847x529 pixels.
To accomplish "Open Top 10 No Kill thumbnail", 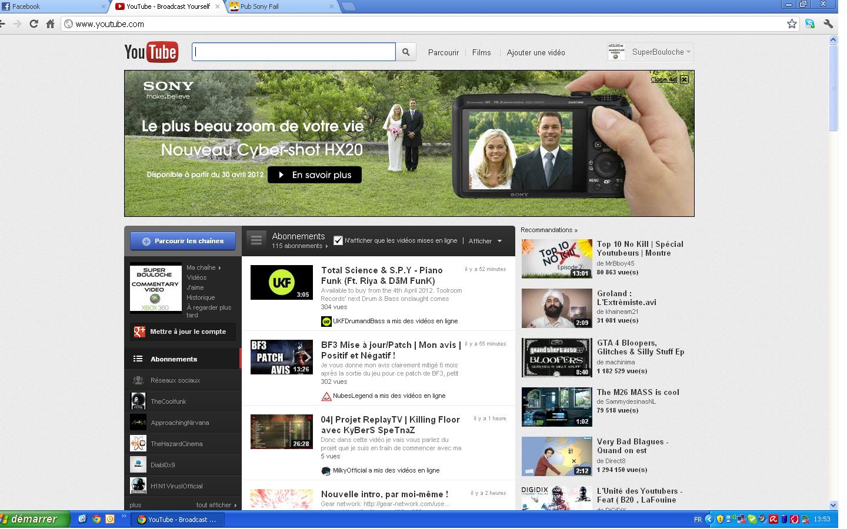I will [x=556, y=259].
